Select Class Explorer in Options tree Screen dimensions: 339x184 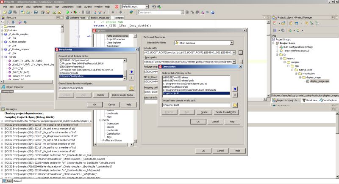click(x=114, y=43)
